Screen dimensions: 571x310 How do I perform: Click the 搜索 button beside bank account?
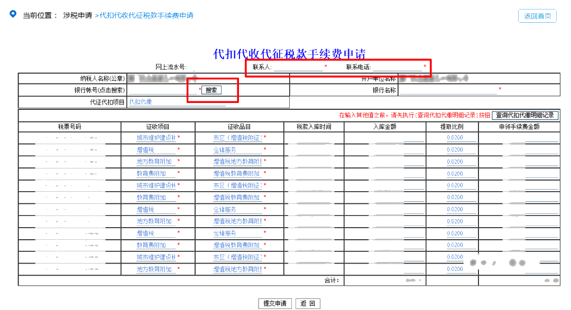[211, 90]
